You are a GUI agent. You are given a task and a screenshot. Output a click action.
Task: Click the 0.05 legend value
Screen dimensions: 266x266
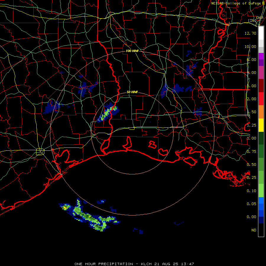[x=252, y=204]
